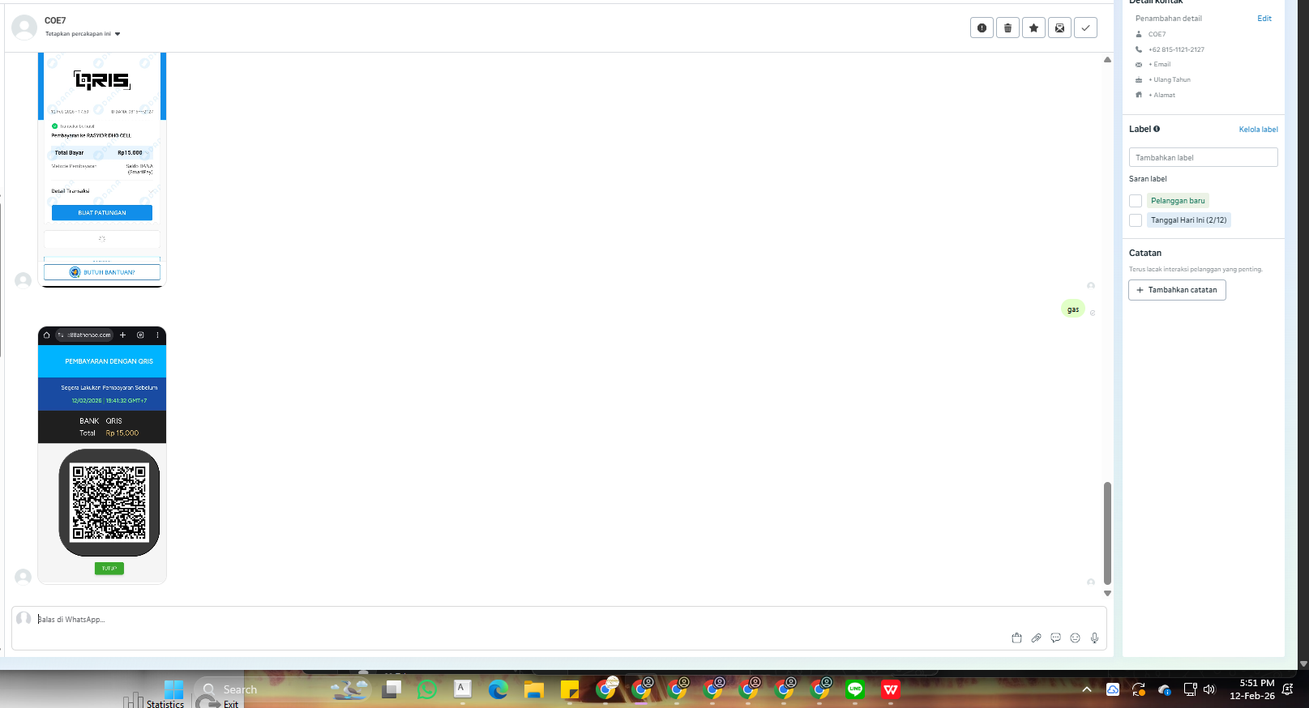
Task: Select the Pelanggan baru label tag
Action: click(1178, 201)
